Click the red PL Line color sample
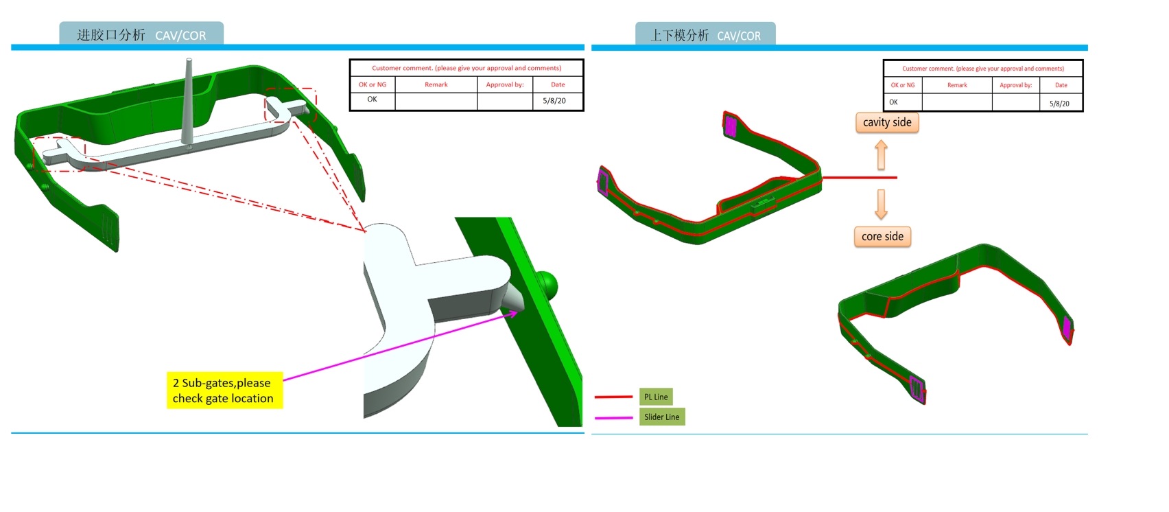Viewport: 1169px width, 512px height. click(613, 397)
